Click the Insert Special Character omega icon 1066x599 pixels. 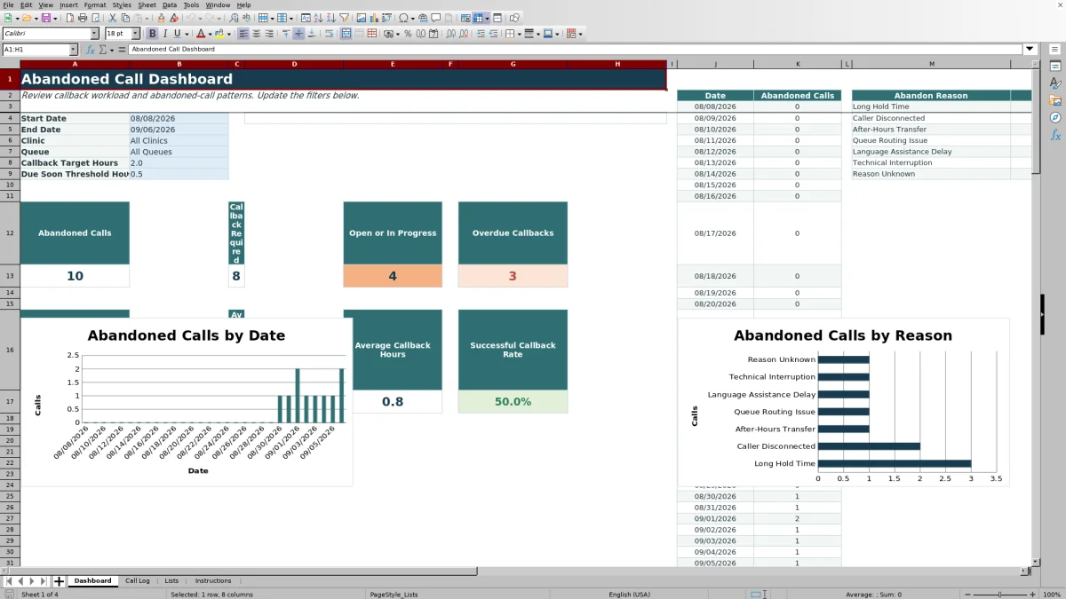(403, 18)
